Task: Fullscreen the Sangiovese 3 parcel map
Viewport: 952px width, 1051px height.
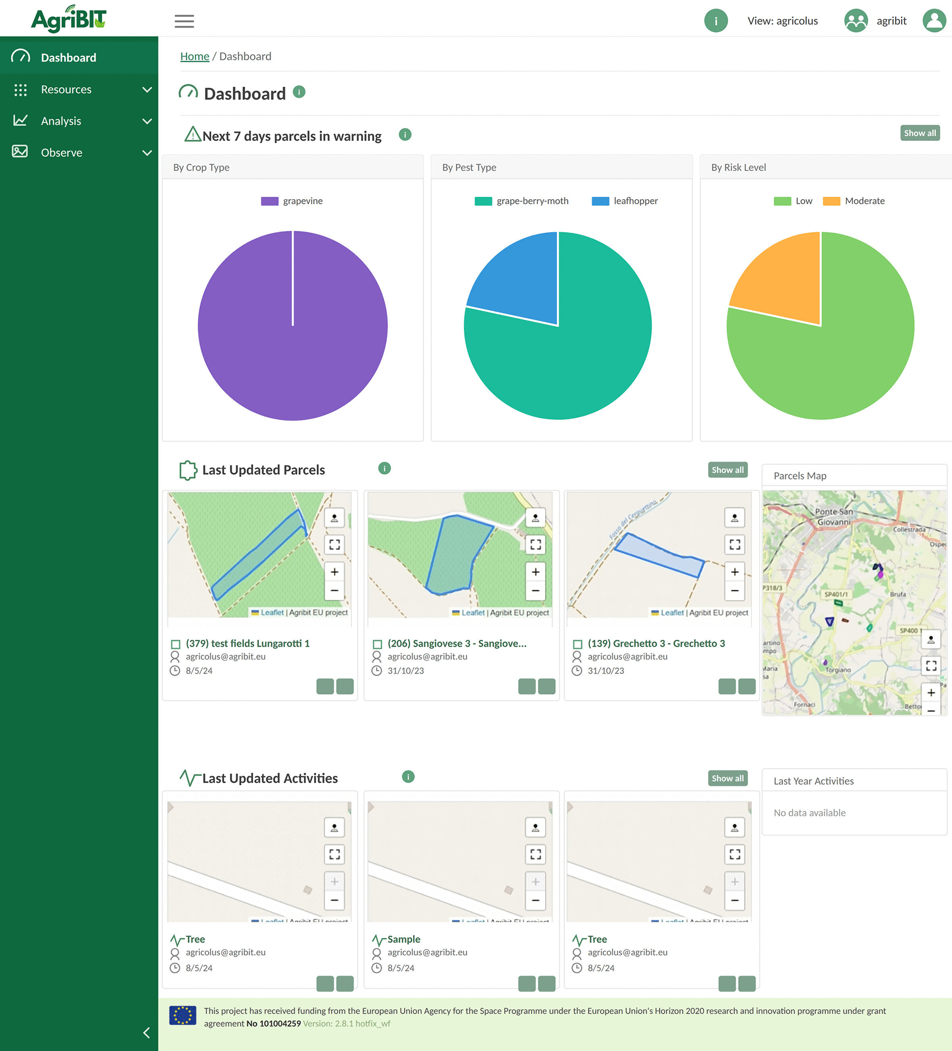Action: [x=535, y=545]
